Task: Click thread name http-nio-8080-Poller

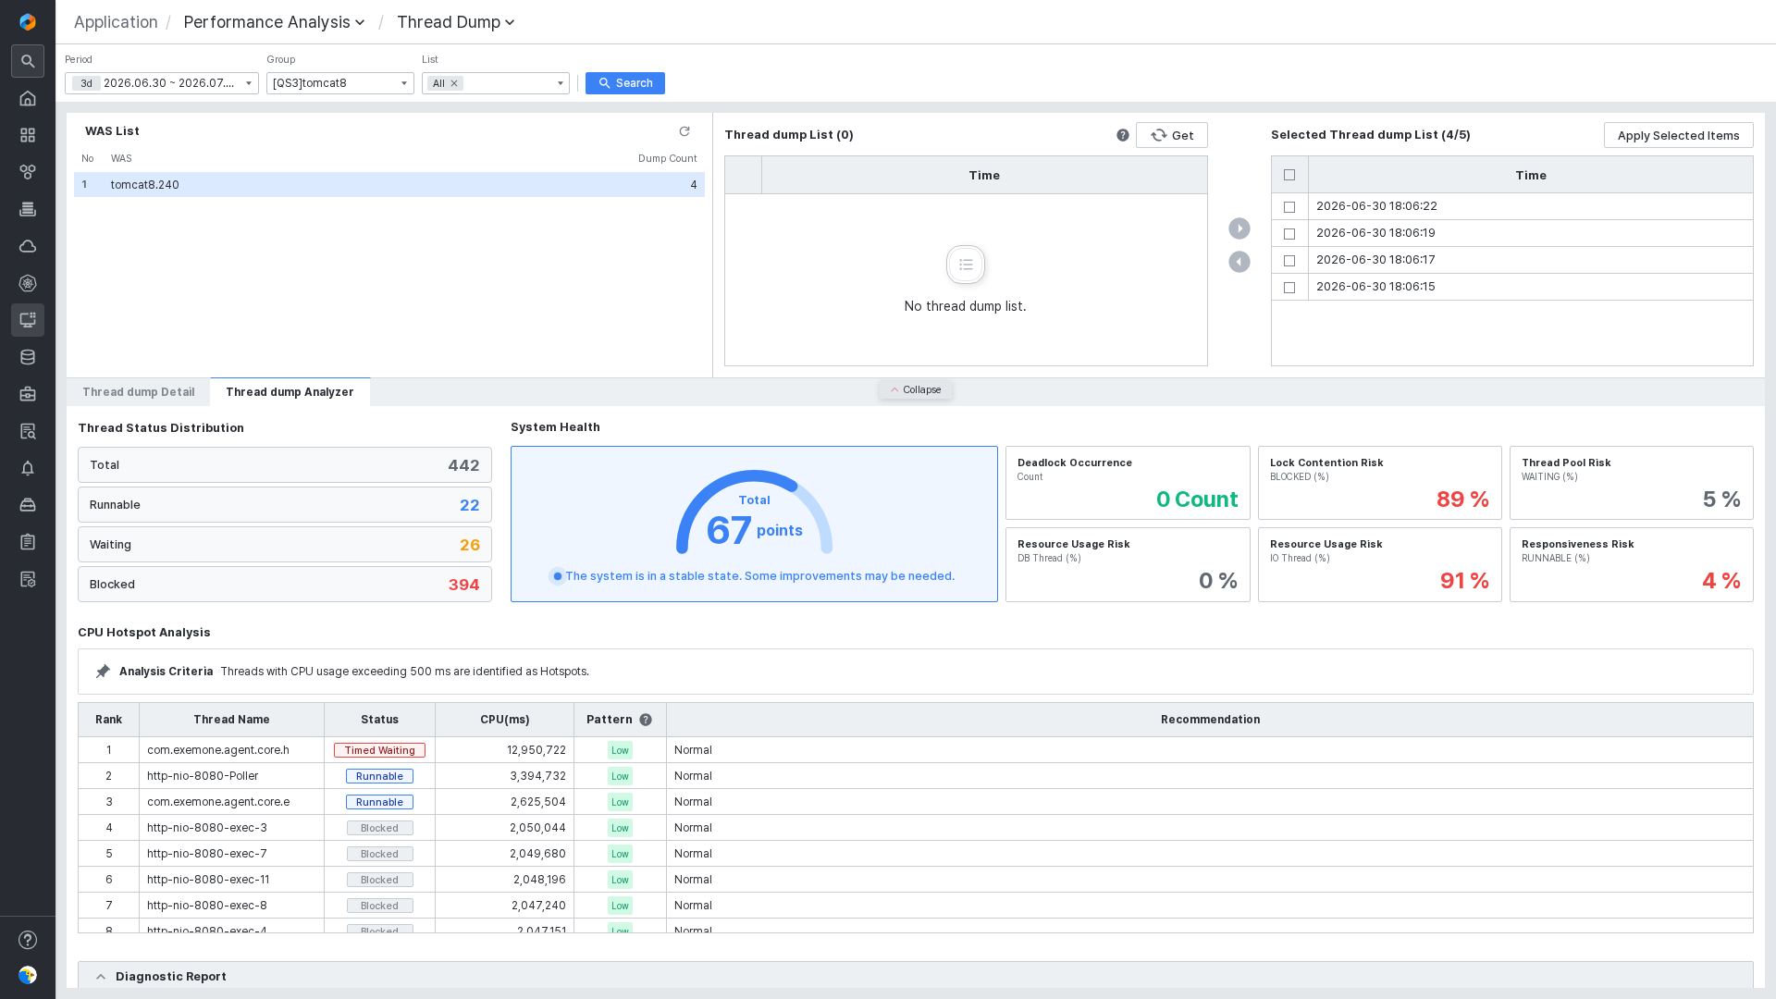Action: [203, 776]
